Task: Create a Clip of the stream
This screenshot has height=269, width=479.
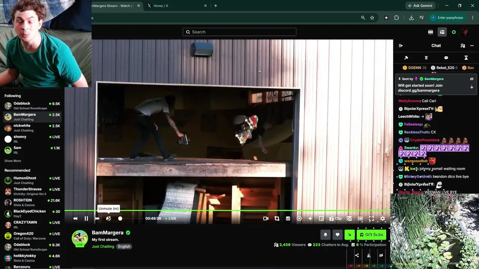Action: click(335, 219)
